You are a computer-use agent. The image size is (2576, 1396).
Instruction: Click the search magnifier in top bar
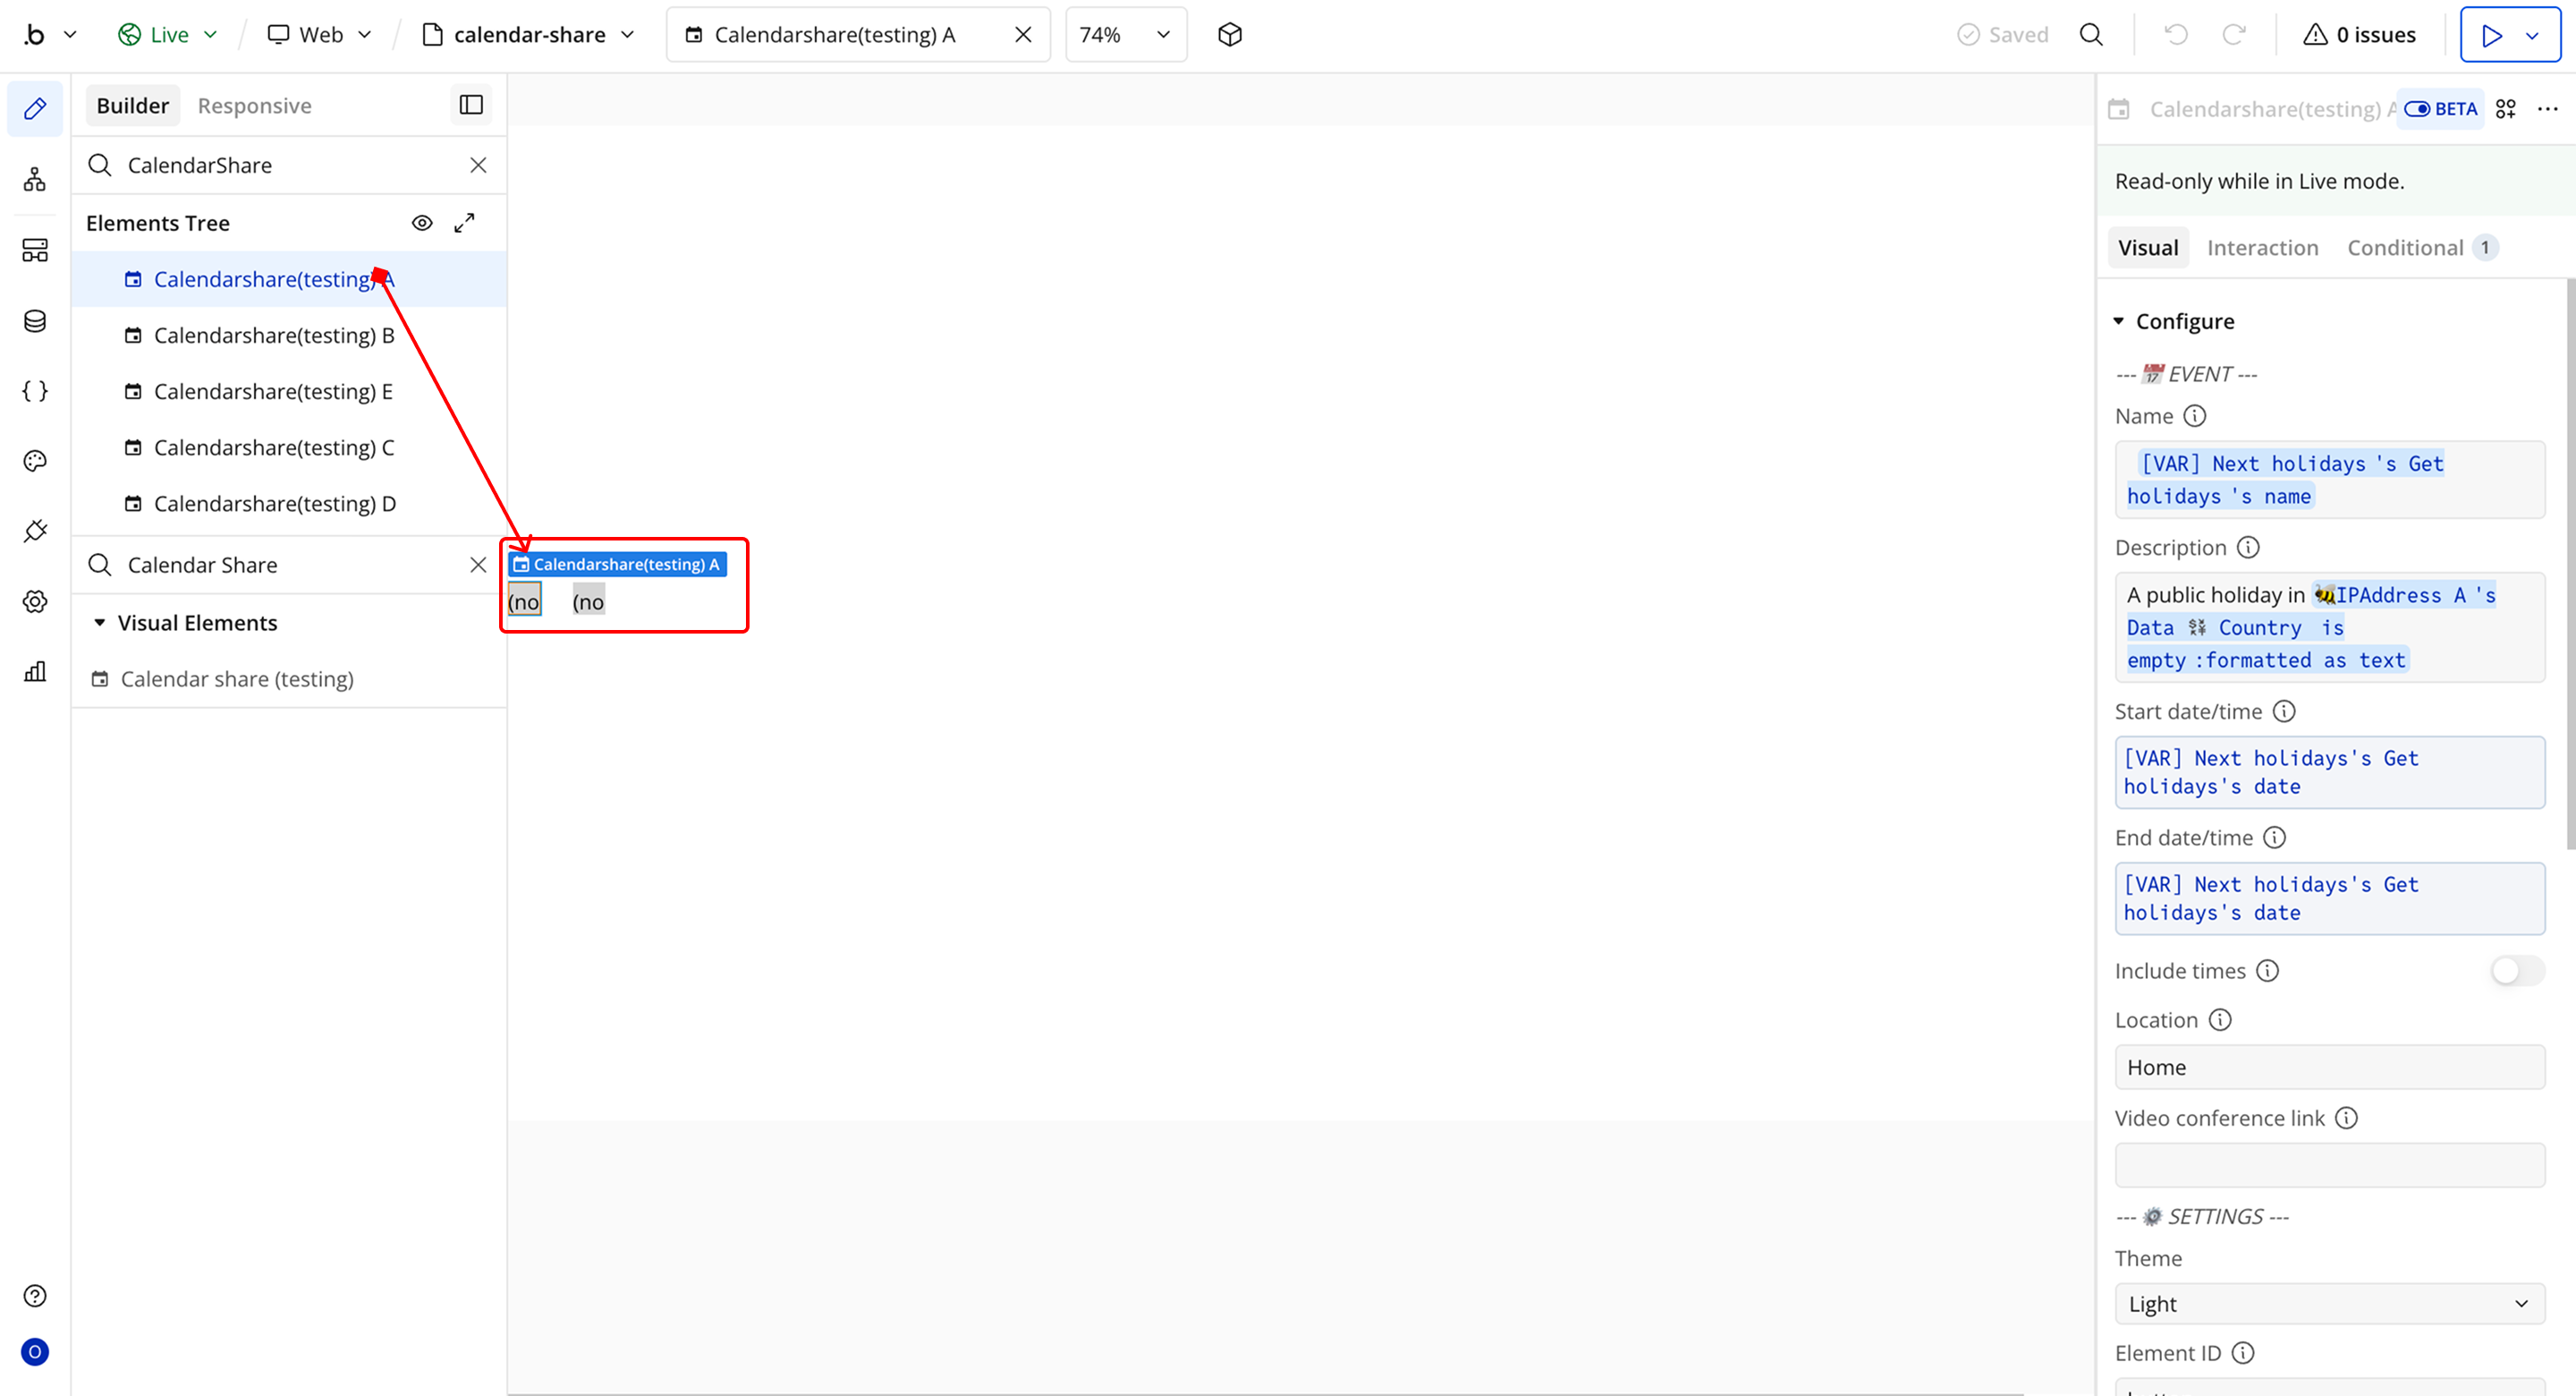point(2091,35)
